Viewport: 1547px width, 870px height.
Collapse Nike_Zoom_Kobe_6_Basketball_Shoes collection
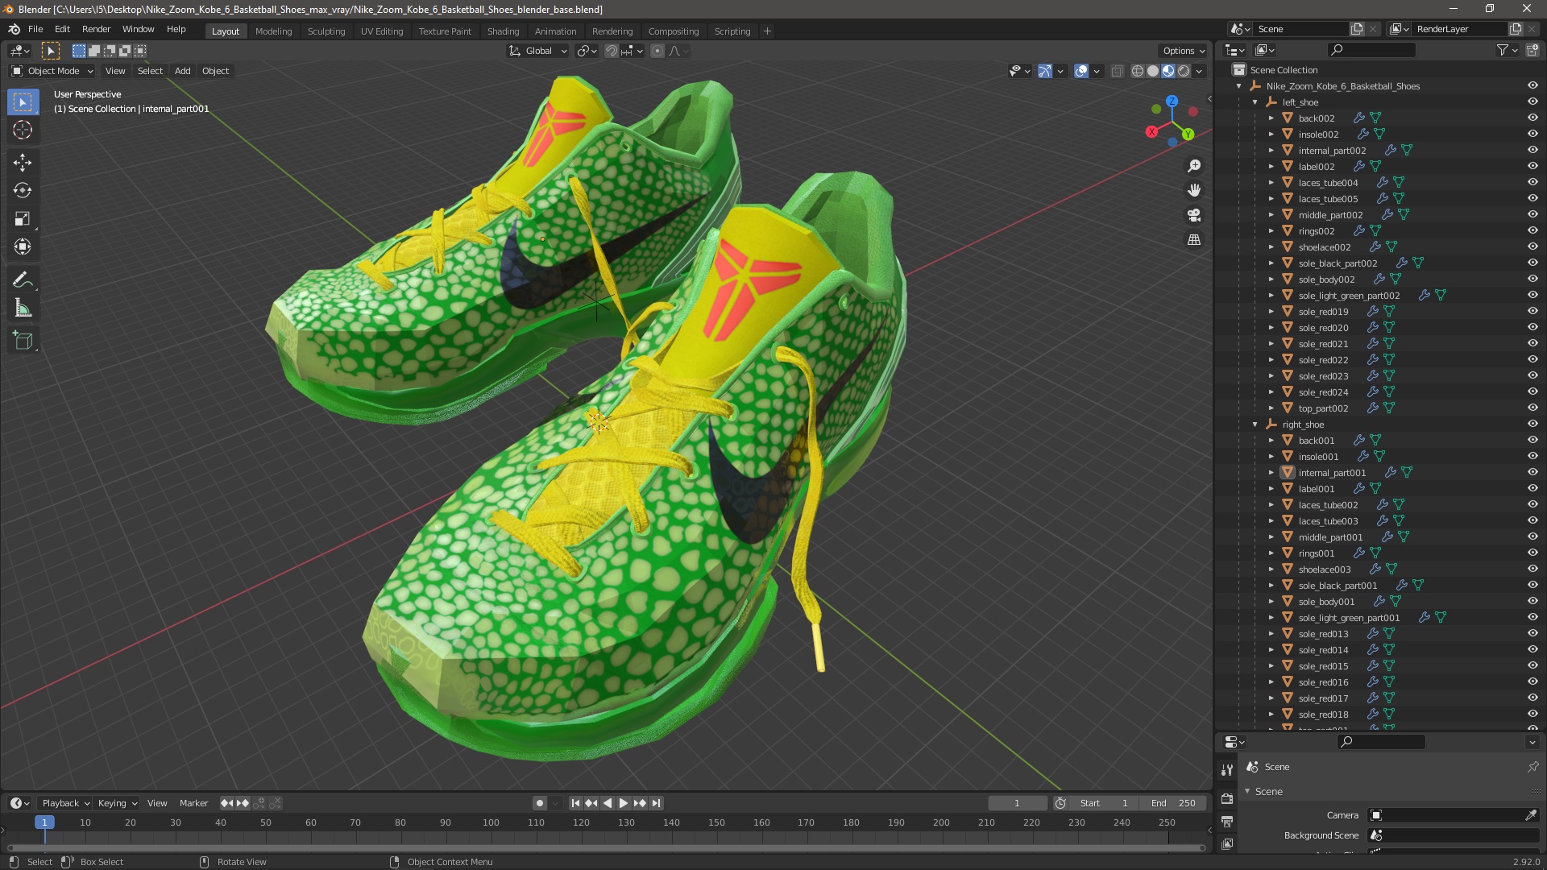click(1239, 86)
